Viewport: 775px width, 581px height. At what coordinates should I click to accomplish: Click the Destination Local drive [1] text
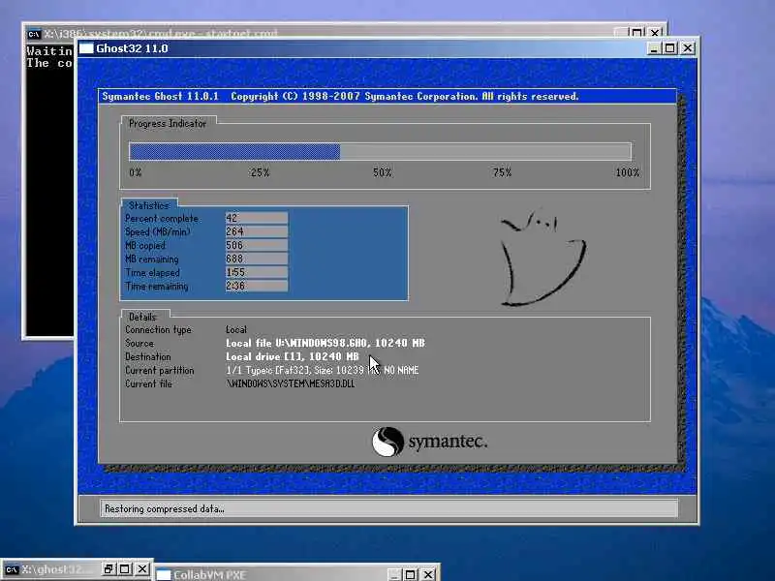click(293, 356)
